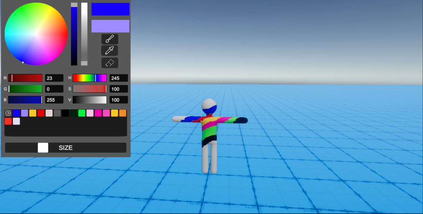
Task: Choose the lavender purple swatch beside blue
Action: click(24, 113)
